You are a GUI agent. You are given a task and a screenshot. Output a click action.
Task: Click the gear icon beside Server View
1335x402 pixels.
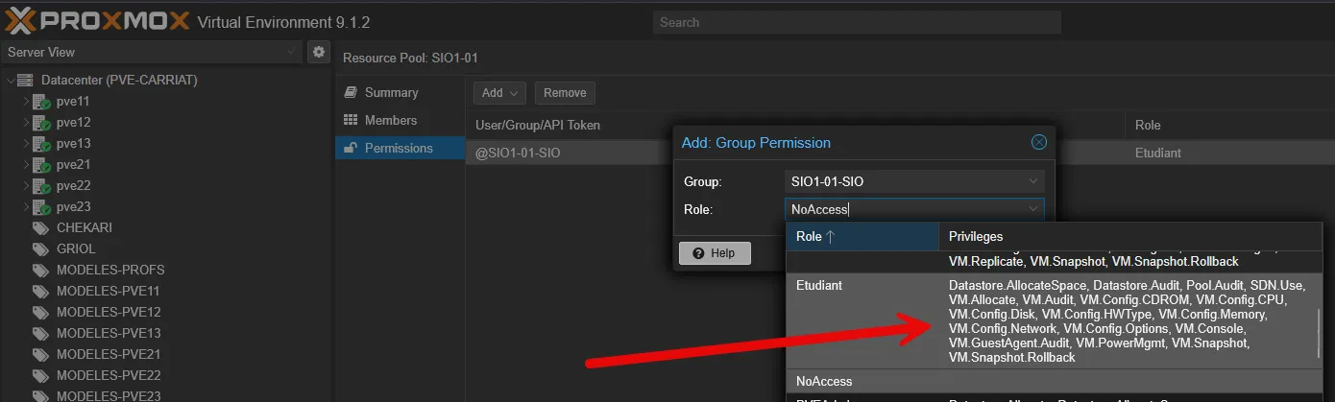pos(319,52)
